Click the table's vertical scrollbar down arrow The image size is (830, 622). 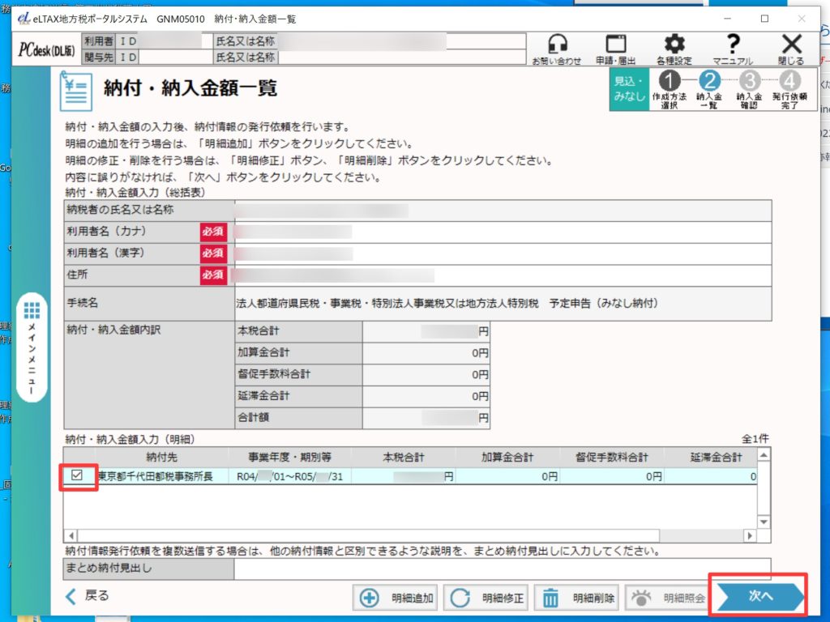pyautogui.click(x=765, y=522)
